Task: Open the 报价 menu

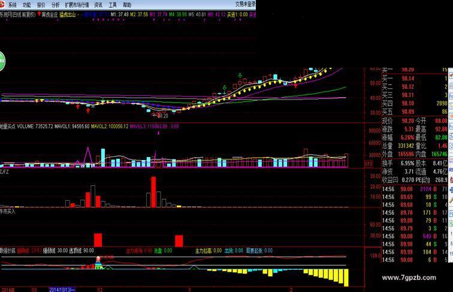Action: click(x=41, y=5)
